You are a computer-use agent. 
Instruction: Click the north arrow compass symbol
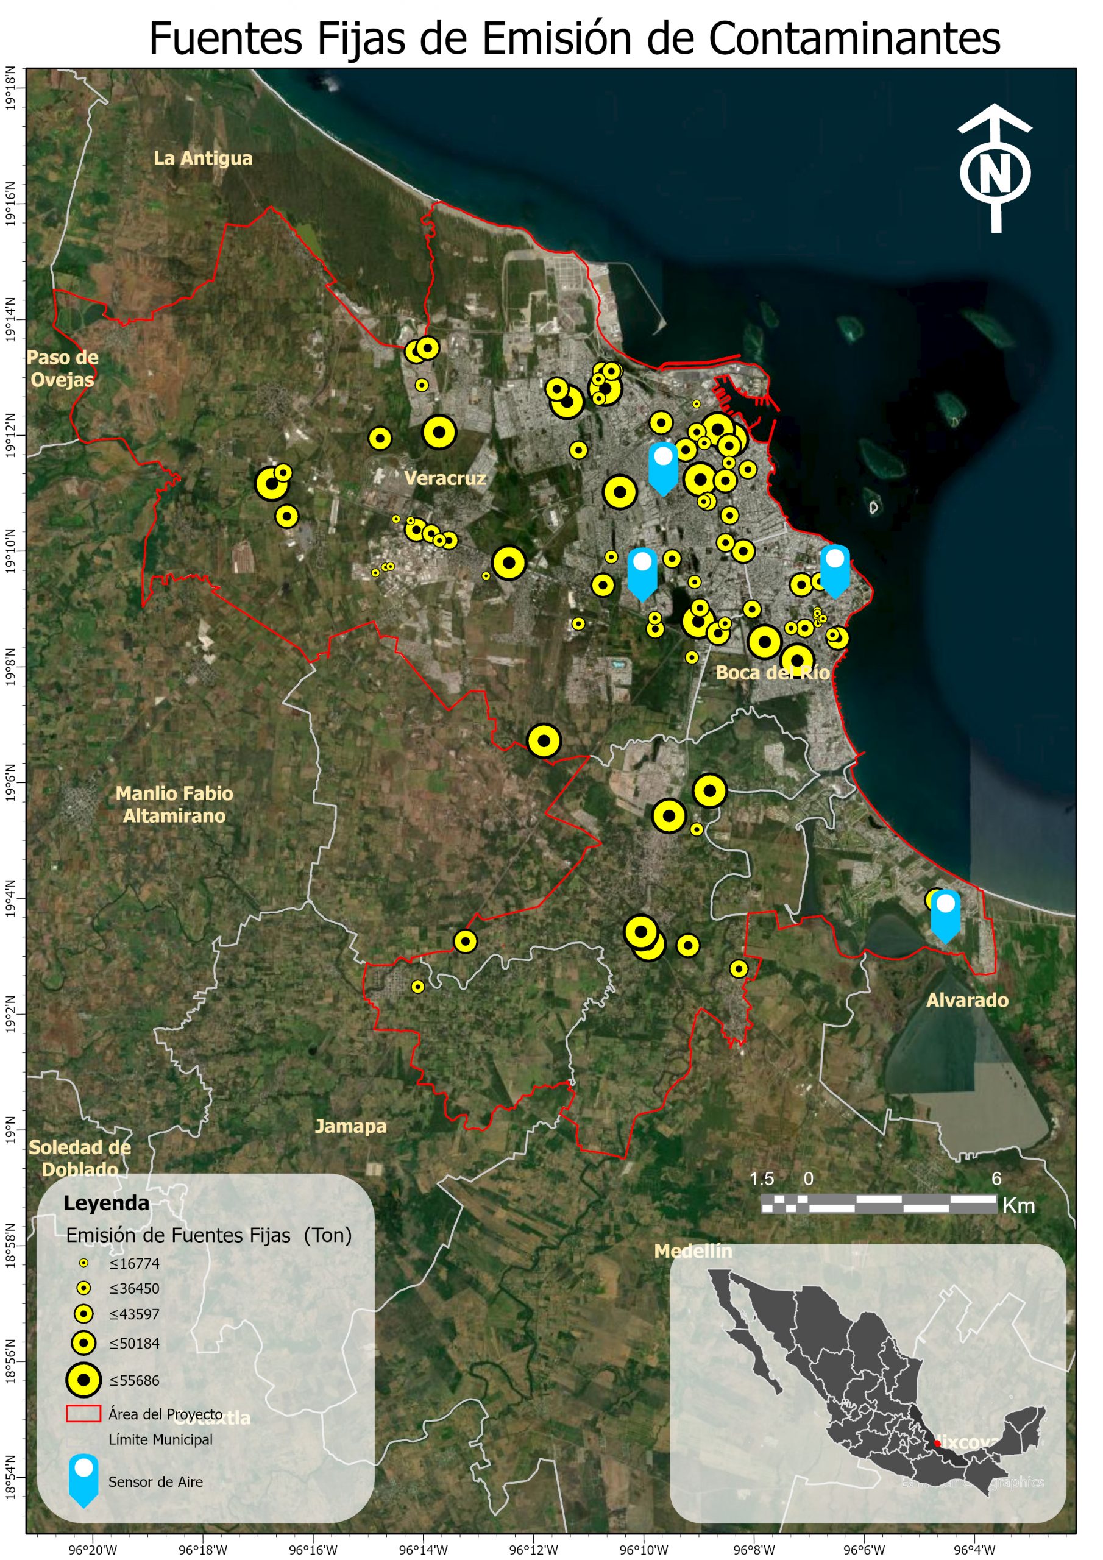(x=995, y=168)
